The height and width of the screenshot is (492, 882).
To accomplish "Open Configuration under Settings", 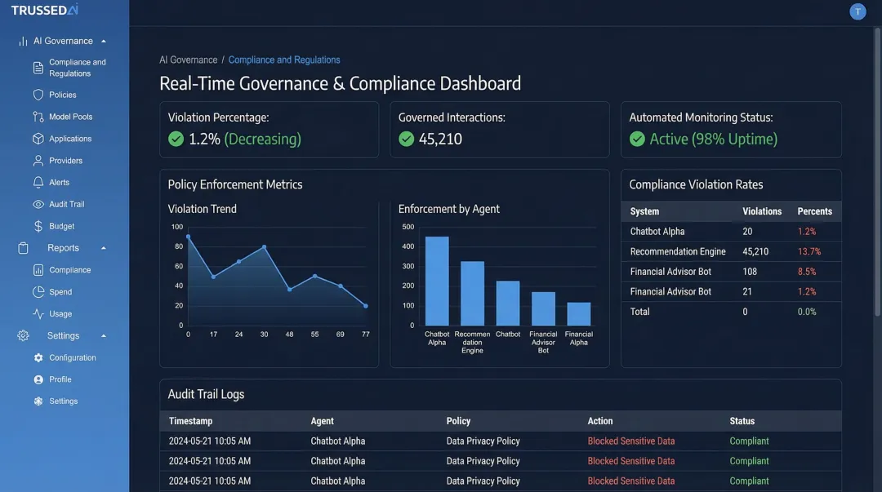I will pos(73,357).
